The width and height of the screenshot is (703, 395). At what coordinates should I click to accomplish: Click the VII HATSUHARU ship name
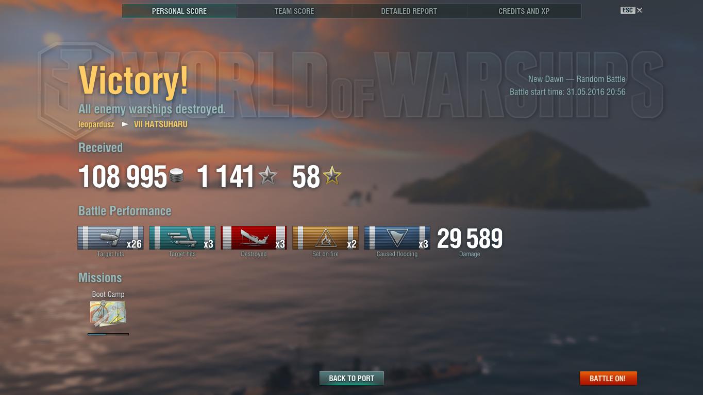click(161, 124)
